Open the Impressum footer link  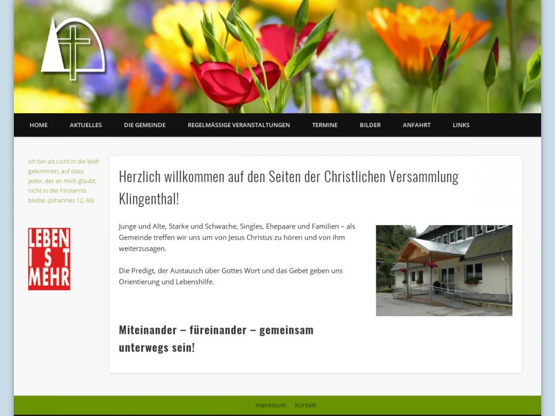click(270, 405)
